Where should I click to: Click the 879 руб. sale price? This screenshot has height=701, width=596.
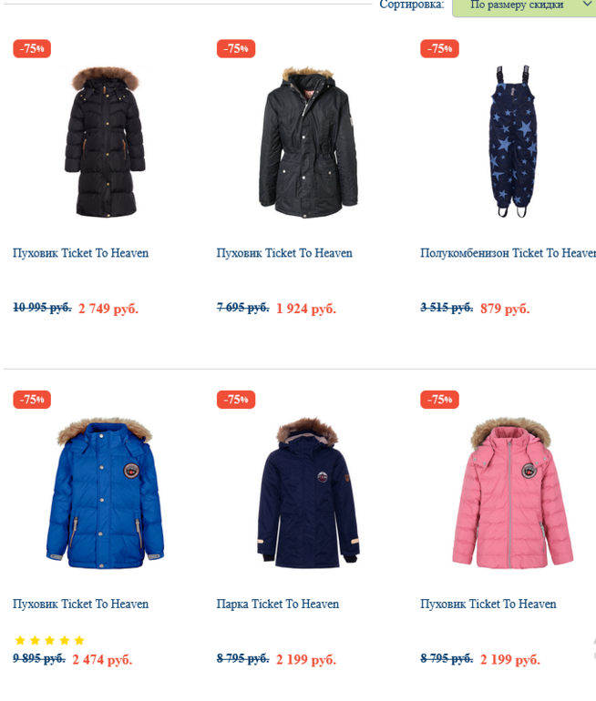click(x=505, y=309)
